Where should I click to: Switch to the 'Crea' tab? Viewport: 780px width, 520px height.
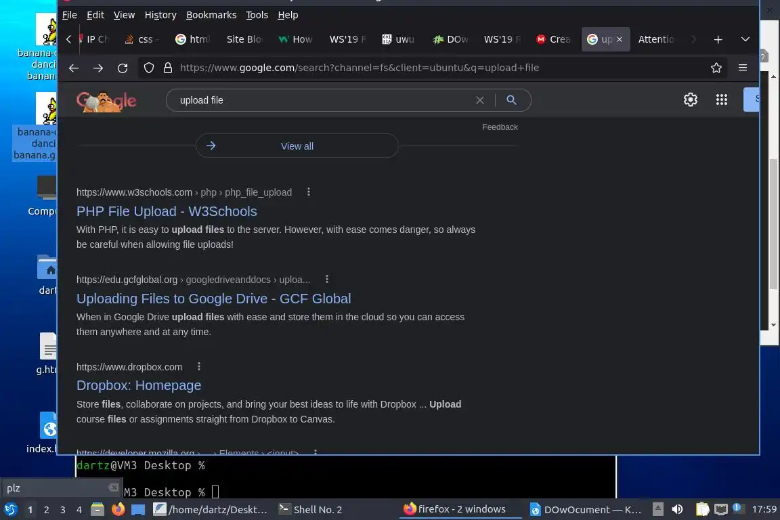[x=553, y=39]
